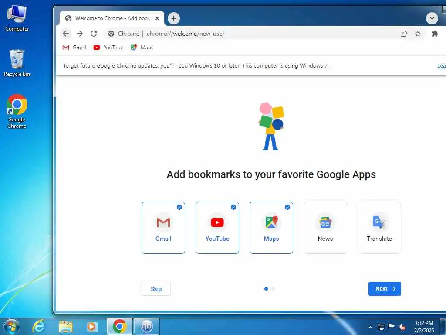This screenshot has width=446, height=335.
Task: Click the second step indicator dot
Action: pos(273,289)
